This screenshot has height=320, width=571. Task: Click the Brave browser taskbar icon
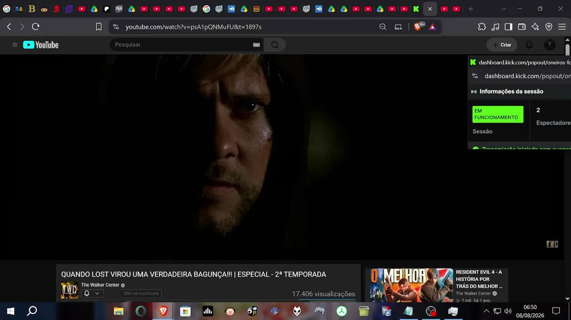tap(163, 311)
